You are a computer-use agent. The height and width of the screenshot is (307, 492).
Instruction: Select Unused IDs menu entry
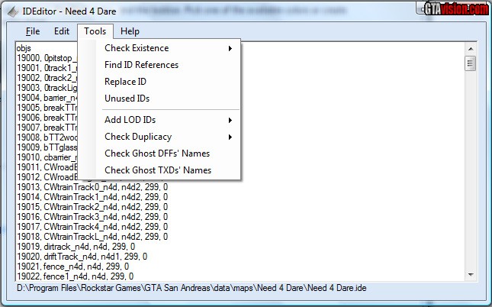tap(127, 99)
